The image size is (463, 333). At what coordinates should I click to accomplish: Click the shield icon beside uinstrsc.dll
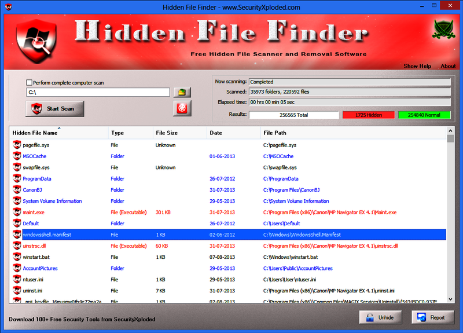coord(17,246)
